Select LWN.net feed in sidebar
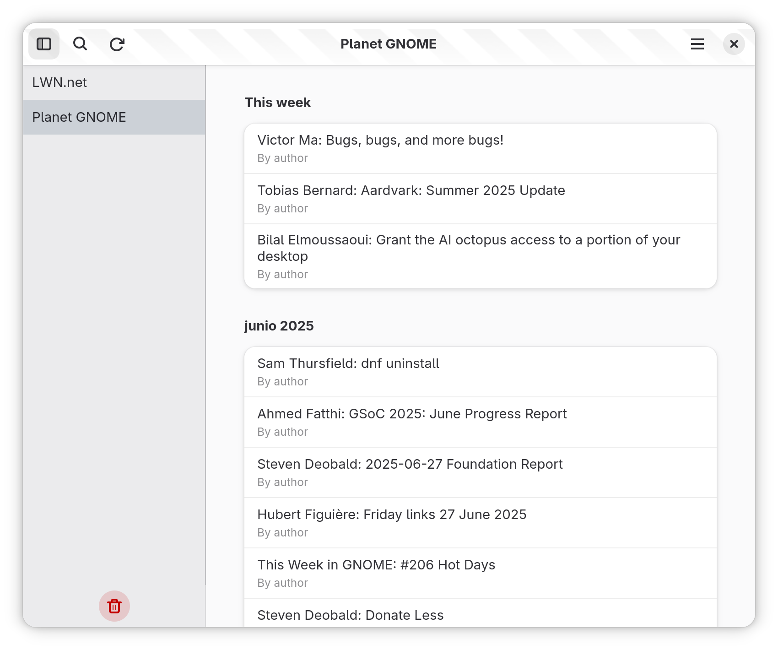The image size is (778, 650). [114, 82]
